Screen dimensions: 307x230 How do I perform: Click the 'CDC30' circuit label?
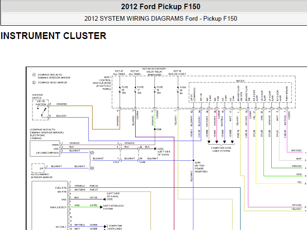tap(199, 134)
